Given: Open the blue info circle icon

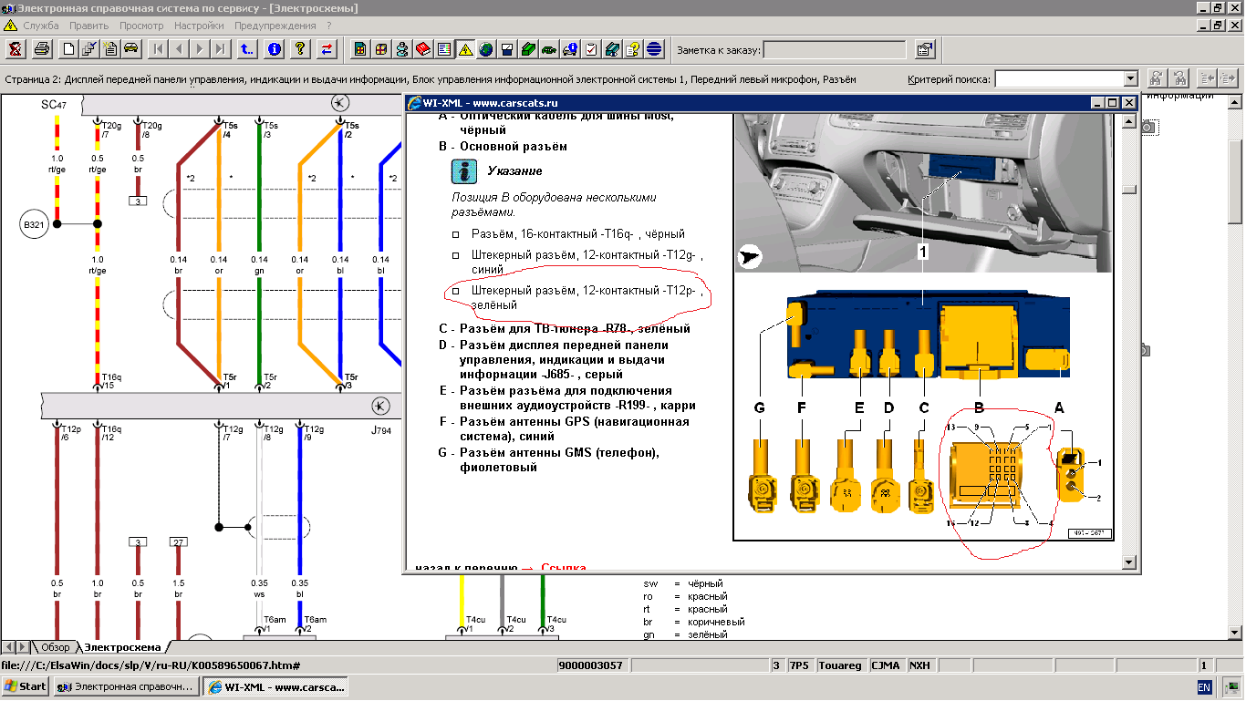Looking at the screenshot, I should tap(275, 48).
